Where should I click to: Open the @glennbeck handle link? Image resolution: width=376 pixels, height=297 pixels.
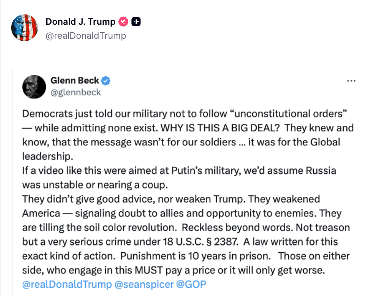point(76,93)
